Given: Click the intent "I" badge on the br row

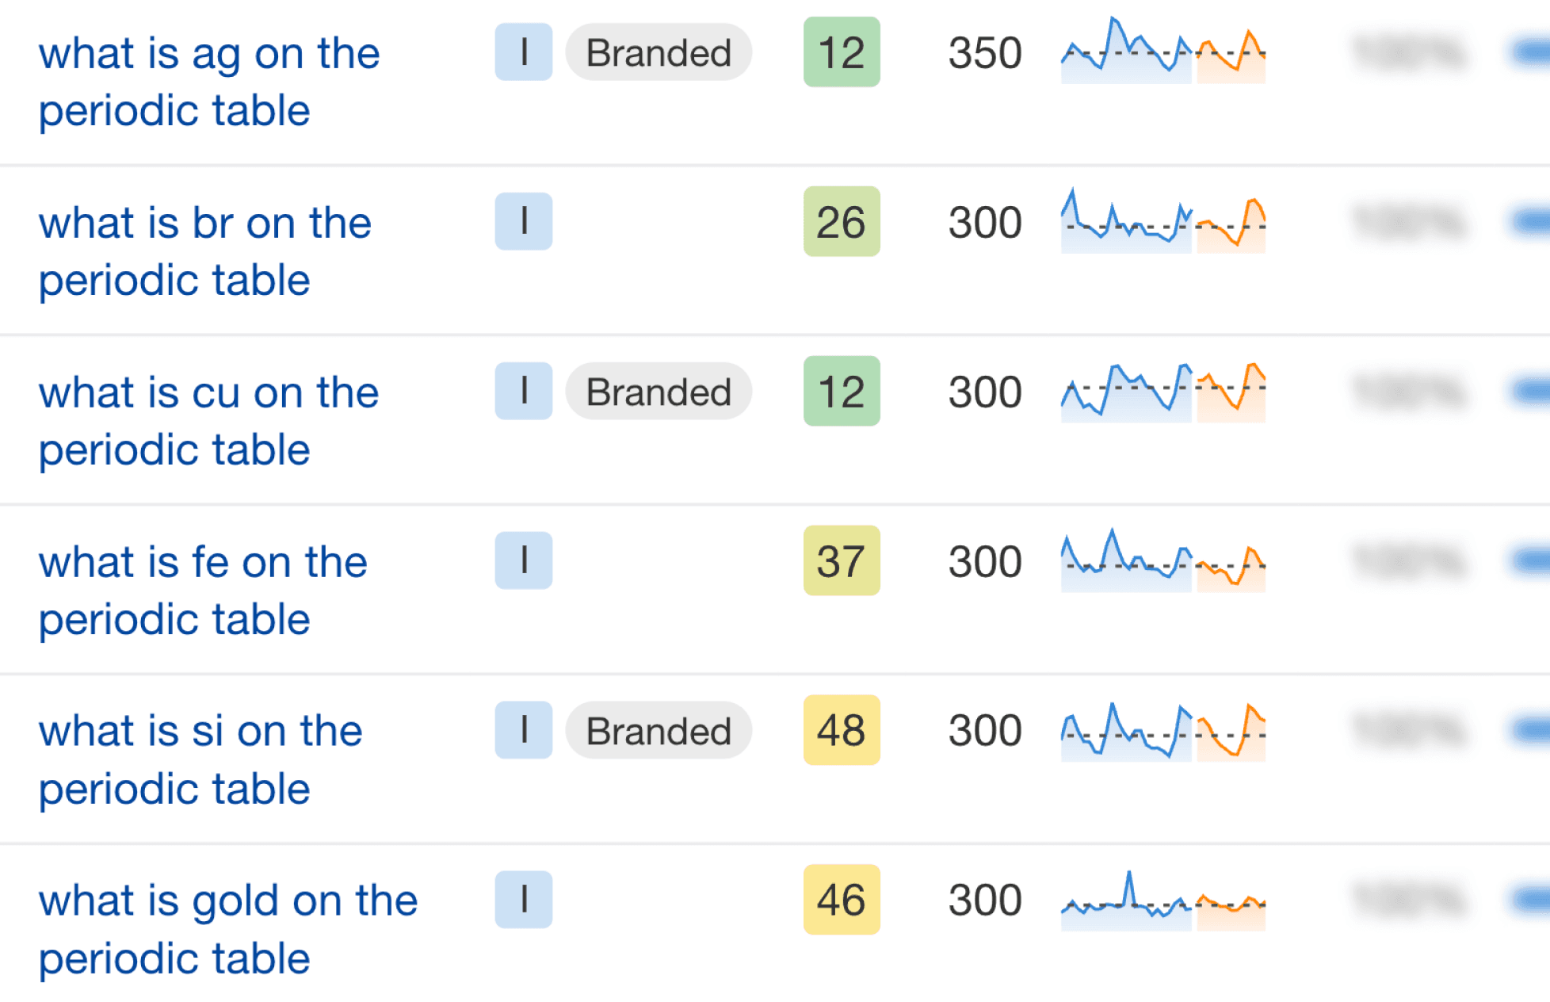Looking at the screenshot, I should [x=523, y=223].
